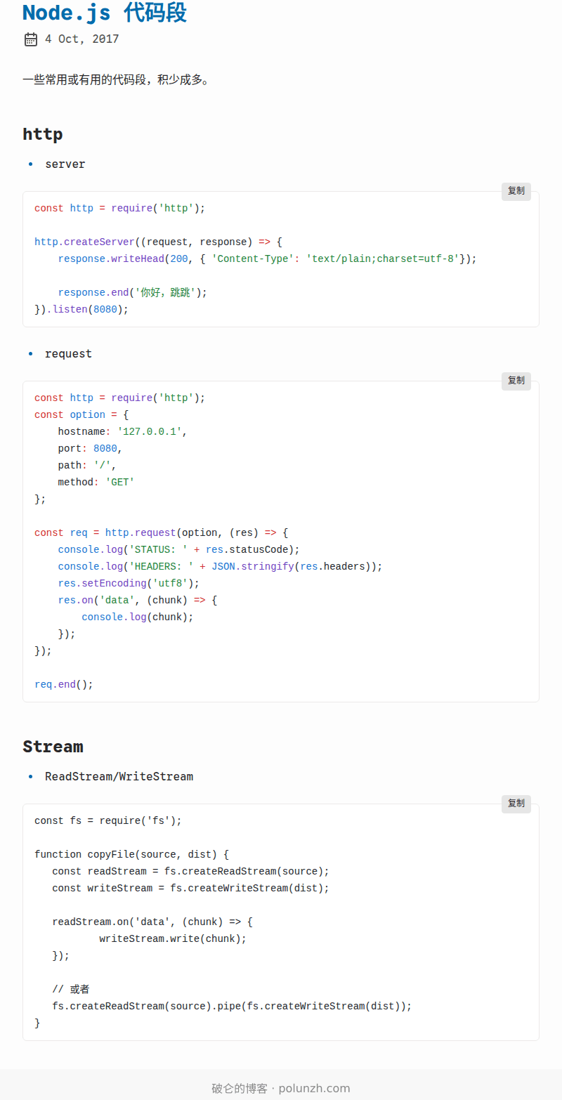
Task: Open the "Node.js 代码段" post title
Action: (x=105, y=13)
